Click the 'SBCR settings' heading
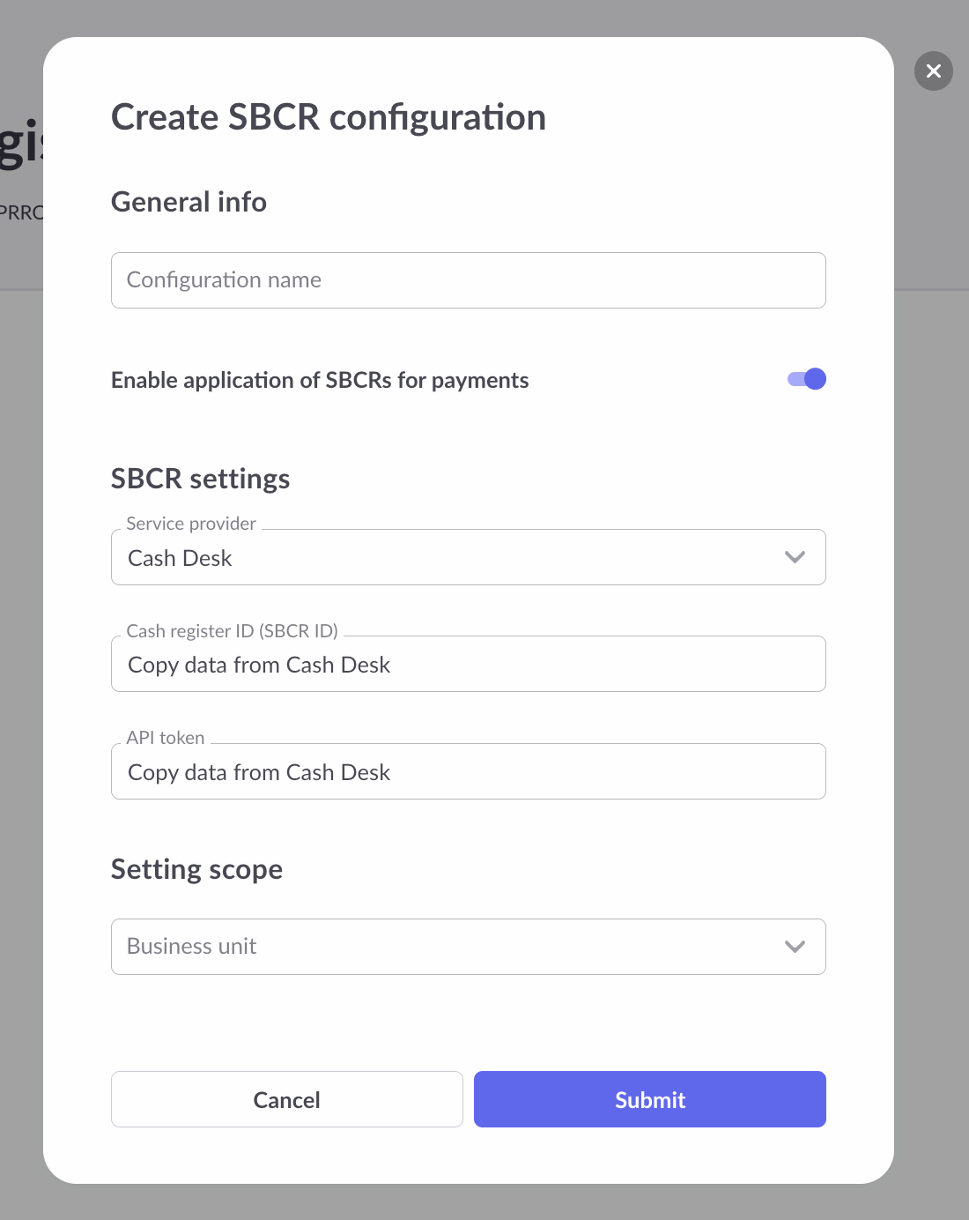Image resolution: width=969 pixels, height=1220 pixels. click(x=200, y=479)
